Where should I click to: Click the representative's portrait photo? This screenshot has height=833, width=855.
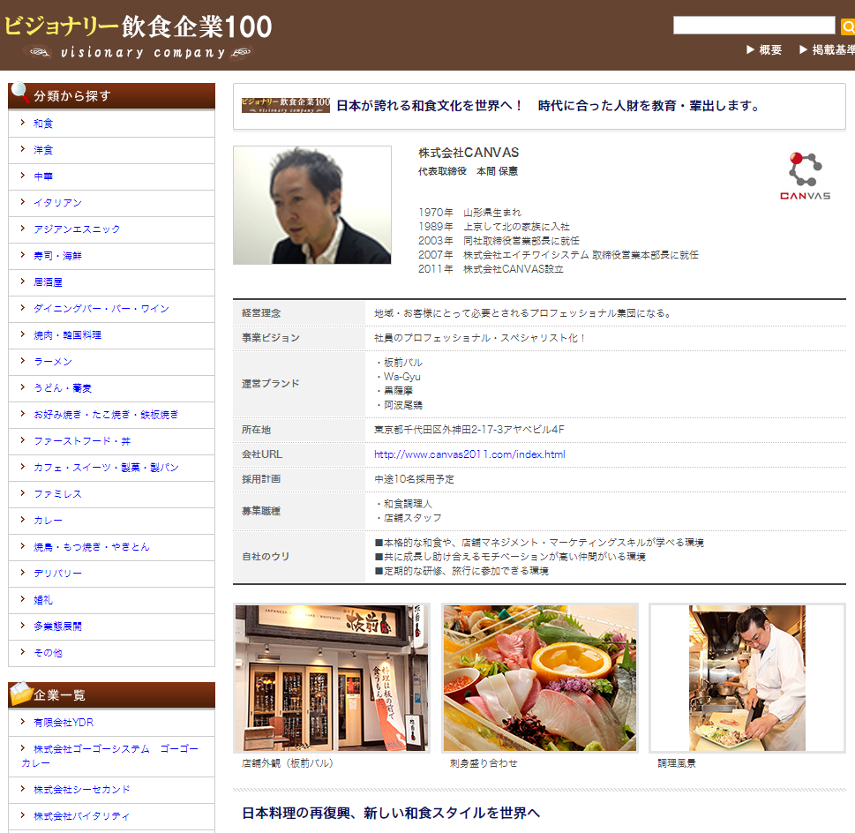[x=311, y=205]
